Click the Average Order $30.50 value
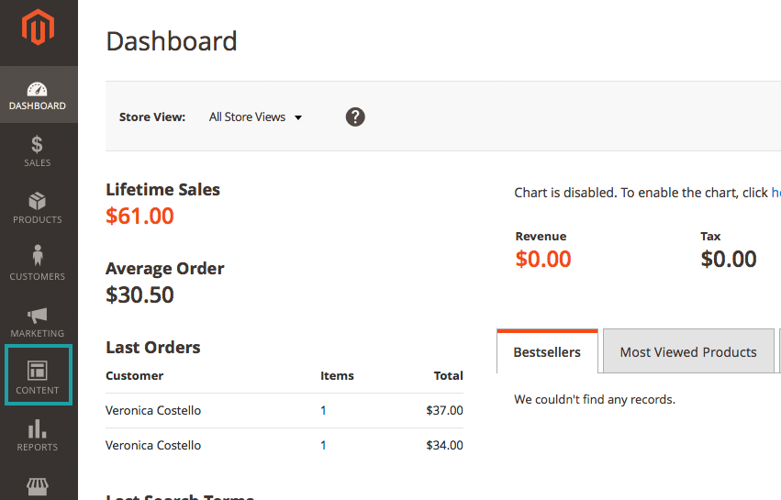This screenshot has height=500, width=781. pyautogui.click(x=139, y=294)
